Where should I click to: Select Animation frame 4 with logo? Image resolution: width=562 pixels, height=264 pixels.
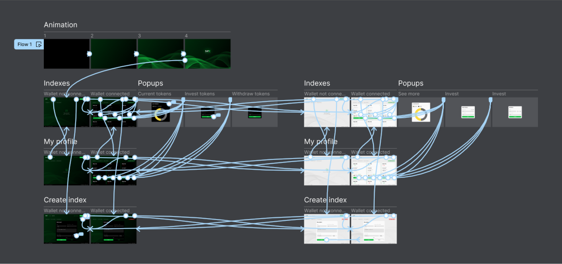pos(208,54)
